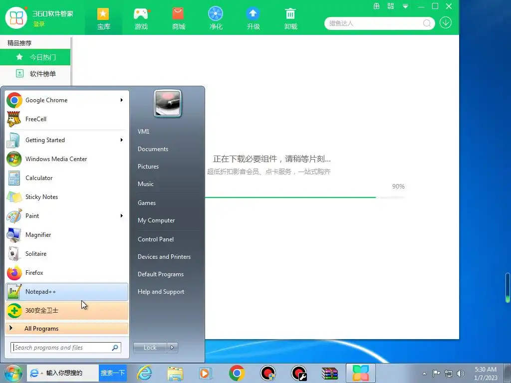Open Music from the Start menu
This screenshot has height=383, width=511.
[x=145, y=184]
